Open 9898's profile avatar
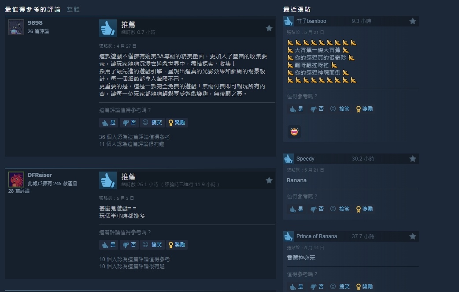The width and height of the screenshot is (459, 292). [16, 27]
